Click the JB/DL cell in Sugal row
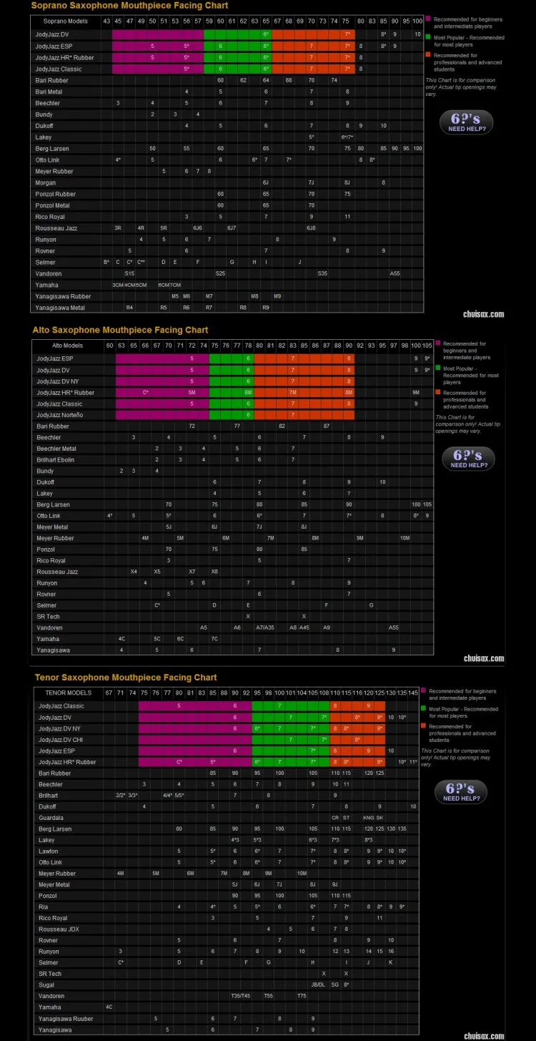Viewport: 536px width, 1041px height. 319,985
